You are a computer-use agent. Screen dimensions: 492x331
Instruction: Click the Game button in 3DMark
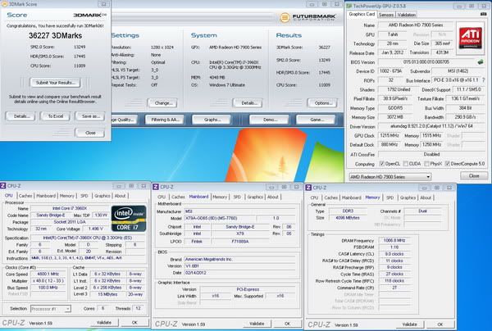[317, 120]
